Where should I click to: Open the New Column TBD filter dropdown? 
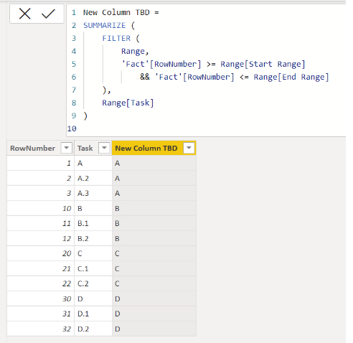[x=189, y=148]
